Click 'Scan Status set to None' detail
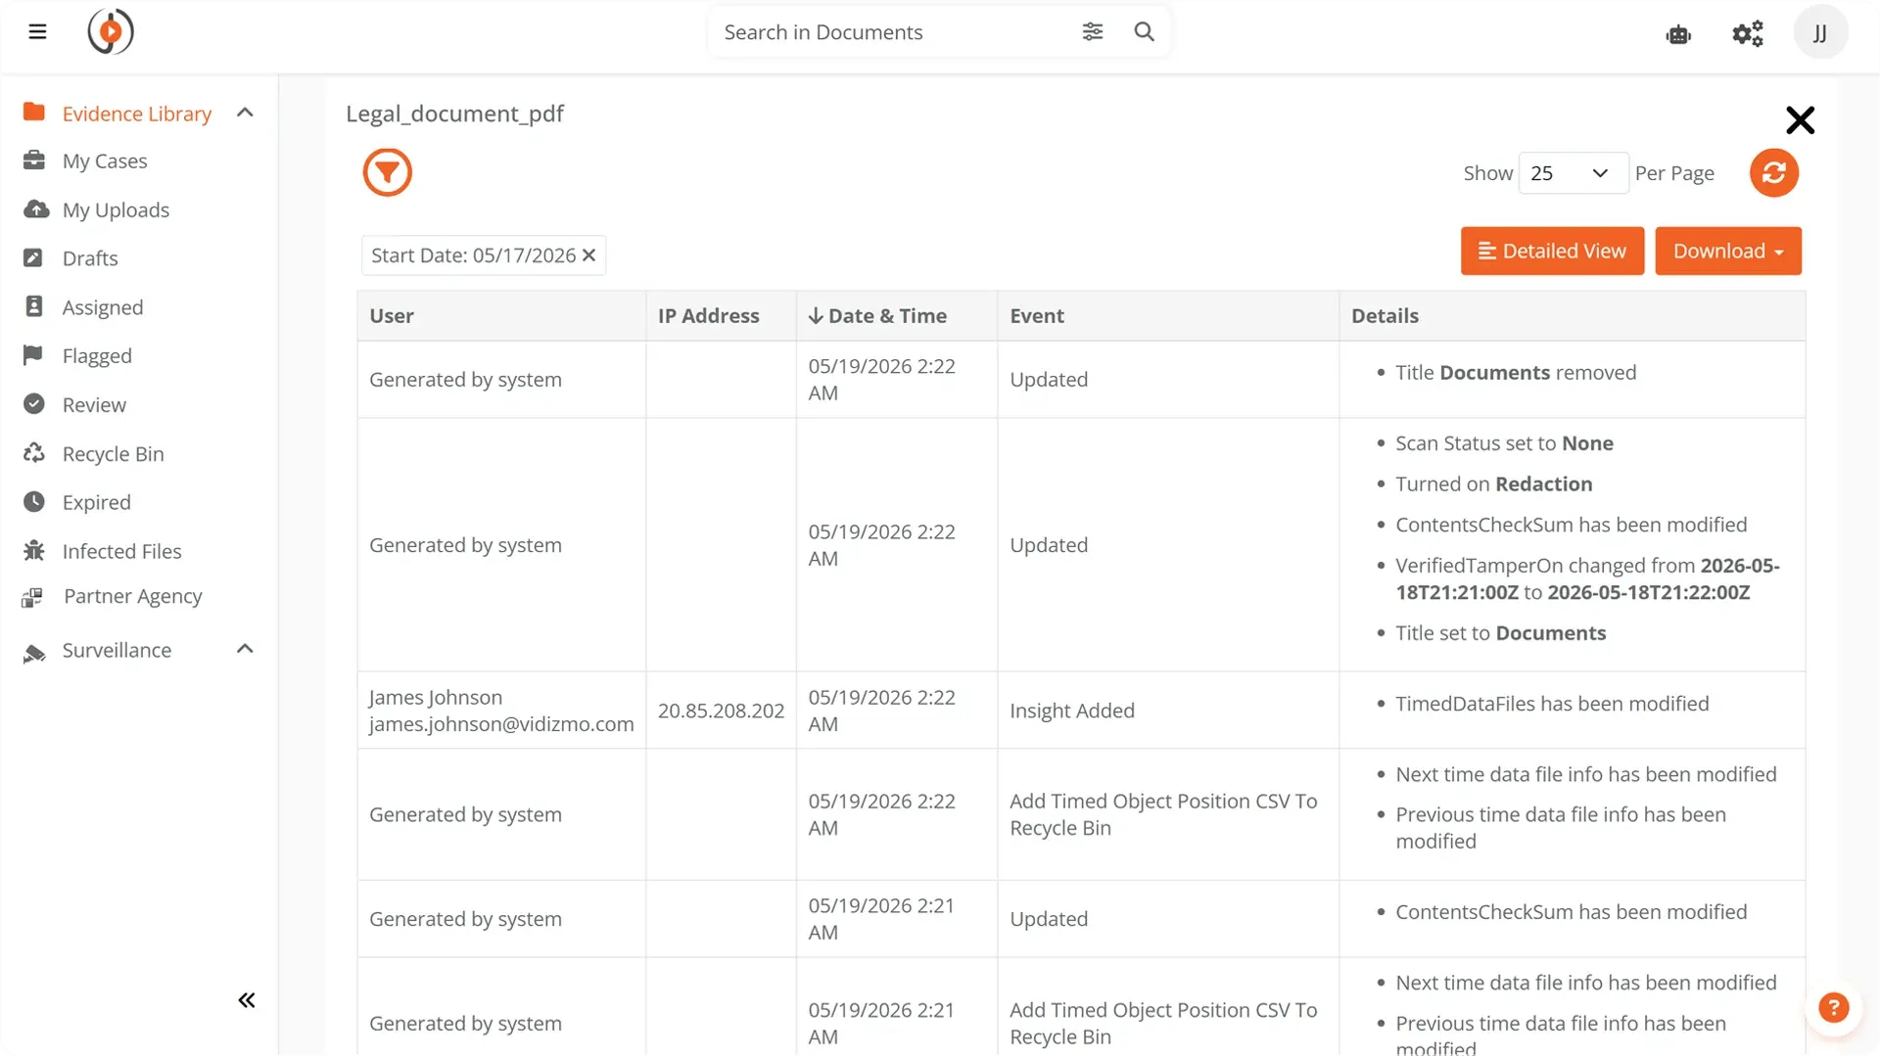Viewport: 1880px width, 1057px height. (1504, 443)
